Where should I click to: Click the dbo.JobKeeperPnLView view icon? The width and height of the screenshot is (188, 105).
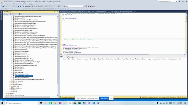click(14, 53)
